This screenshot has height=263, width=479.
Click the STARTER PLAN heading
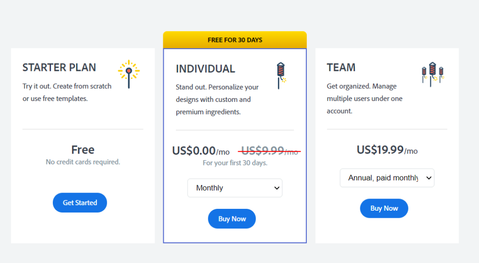click(59, 67)
